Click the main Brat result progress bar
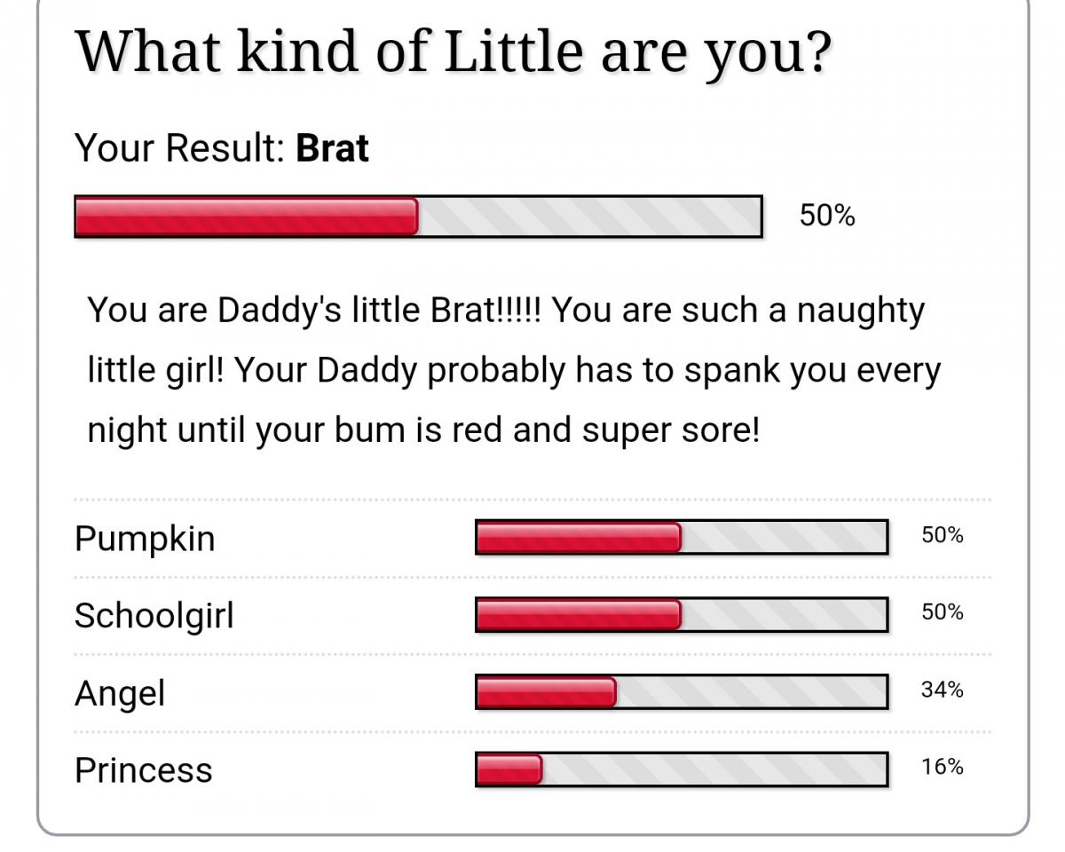The width and height of the screenshot is (1065, 852). 418,217
